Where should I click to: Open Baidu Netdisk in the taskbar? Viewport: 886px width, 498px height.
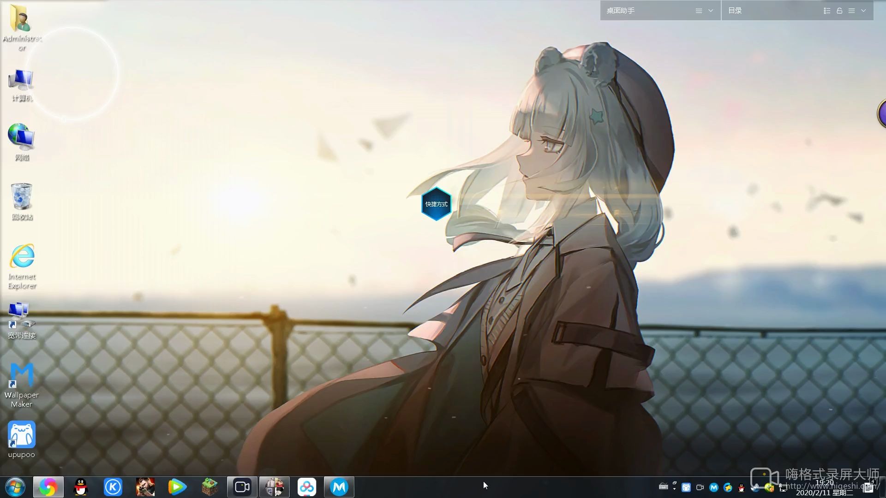pos(307,487)
